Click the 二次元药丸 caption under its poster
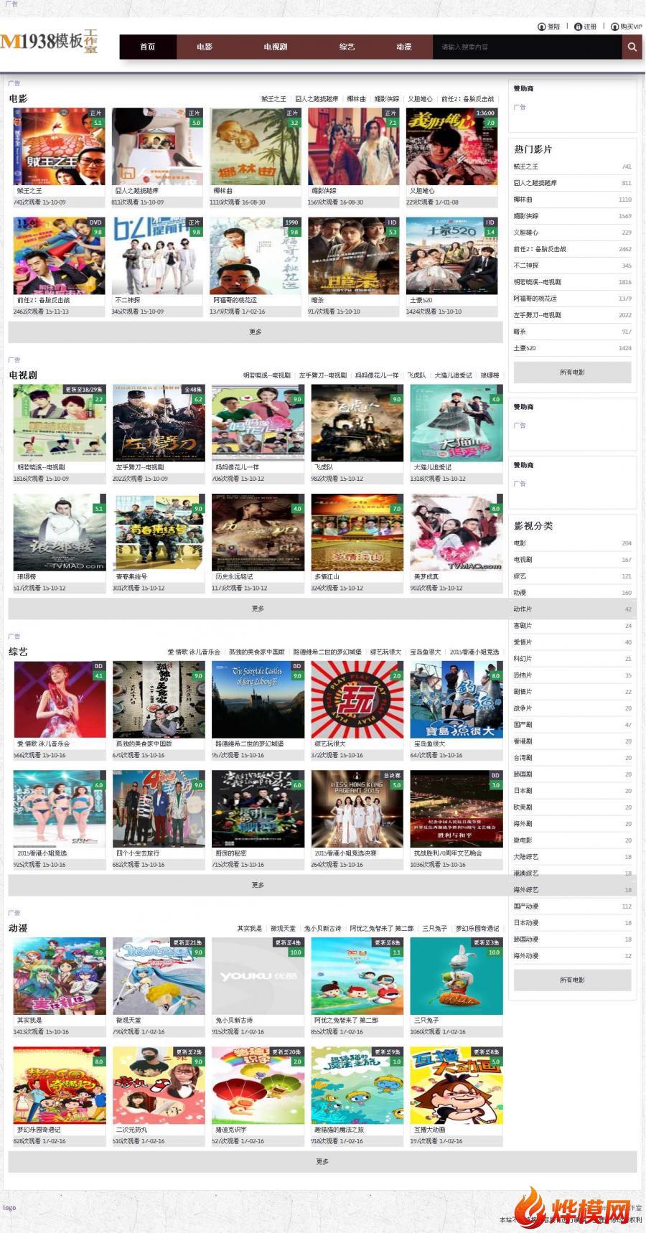This screenshot has height=1233, width=646. [132, 1130]
